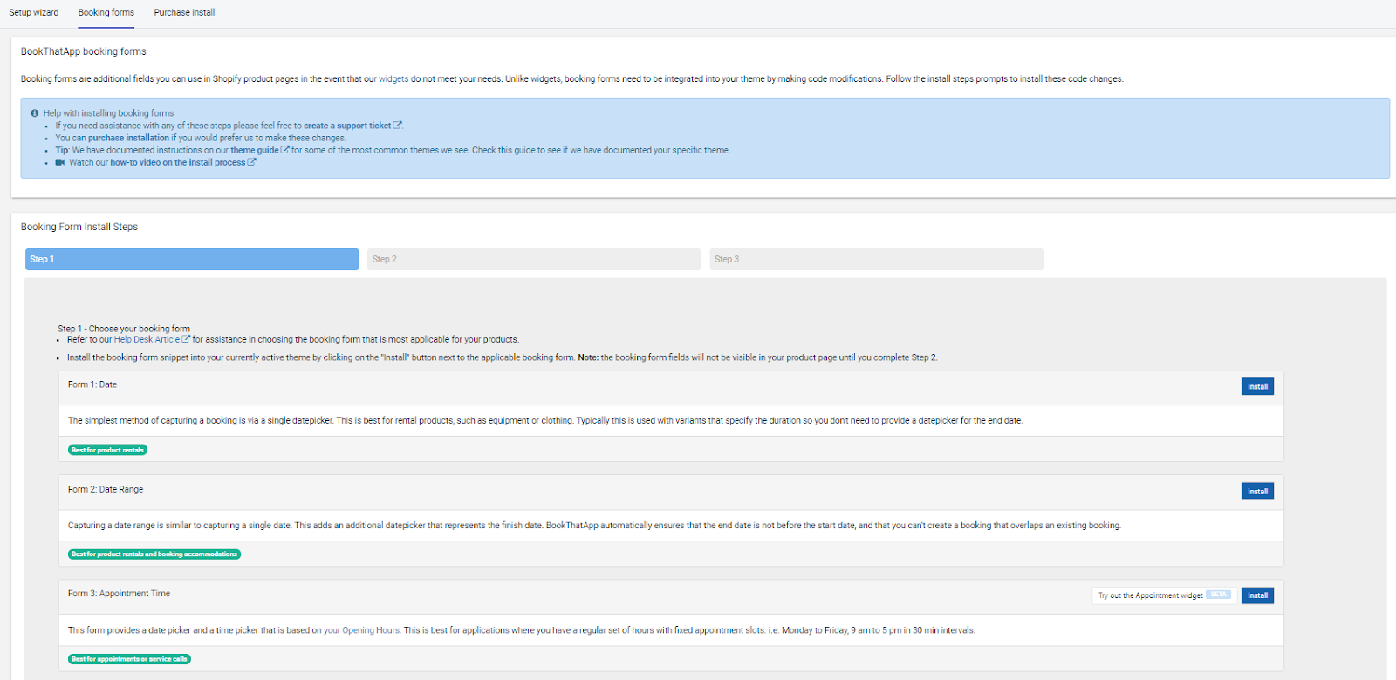The width and height of the screenshot is (1396, 680).
Task: Click external link icon after Help Desk Article
Action: point(186,339)
